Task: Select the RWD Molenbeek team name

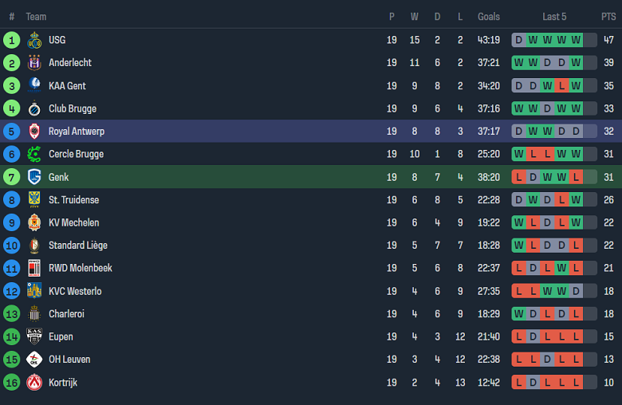Action: coord(80,268)
